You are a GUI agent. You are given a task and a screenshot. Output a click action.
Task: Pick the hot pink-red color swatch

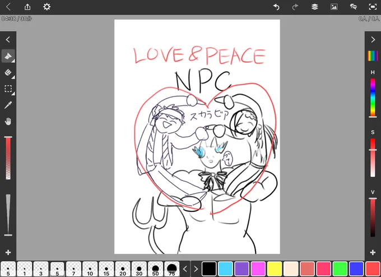pyautogui.click(x=323, y=269)
